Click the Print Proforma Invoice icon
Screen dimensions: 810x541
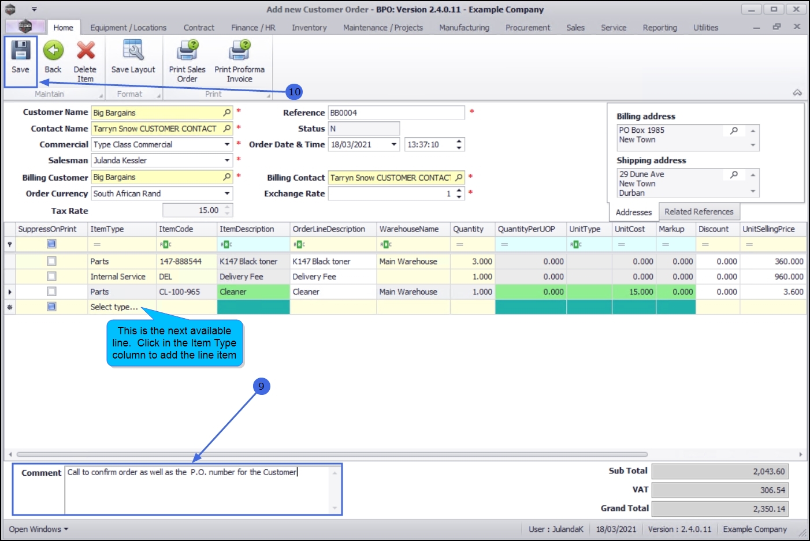tap(239, 51)
